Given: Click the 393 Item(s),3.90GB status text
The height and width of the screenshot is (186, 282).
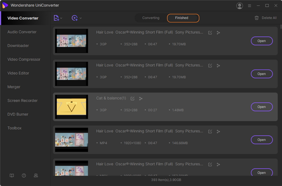Looking at the screenshot, I should [x=166, y=180].
